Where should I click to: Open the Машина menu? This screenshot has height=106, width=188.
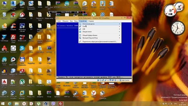point(65,21)
